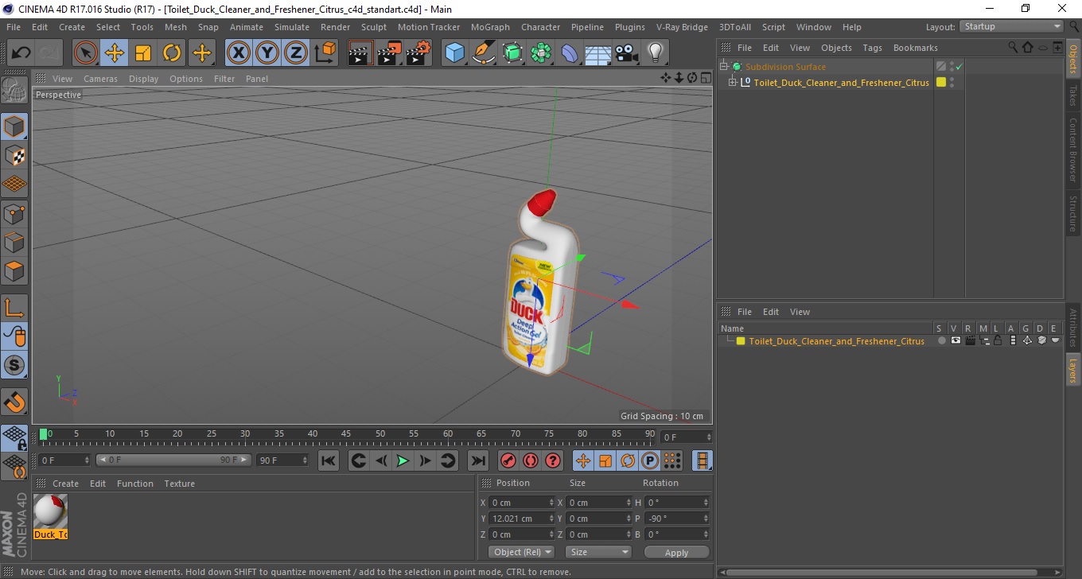
Task: Toggle X axis lock
Action: [239, 53]
